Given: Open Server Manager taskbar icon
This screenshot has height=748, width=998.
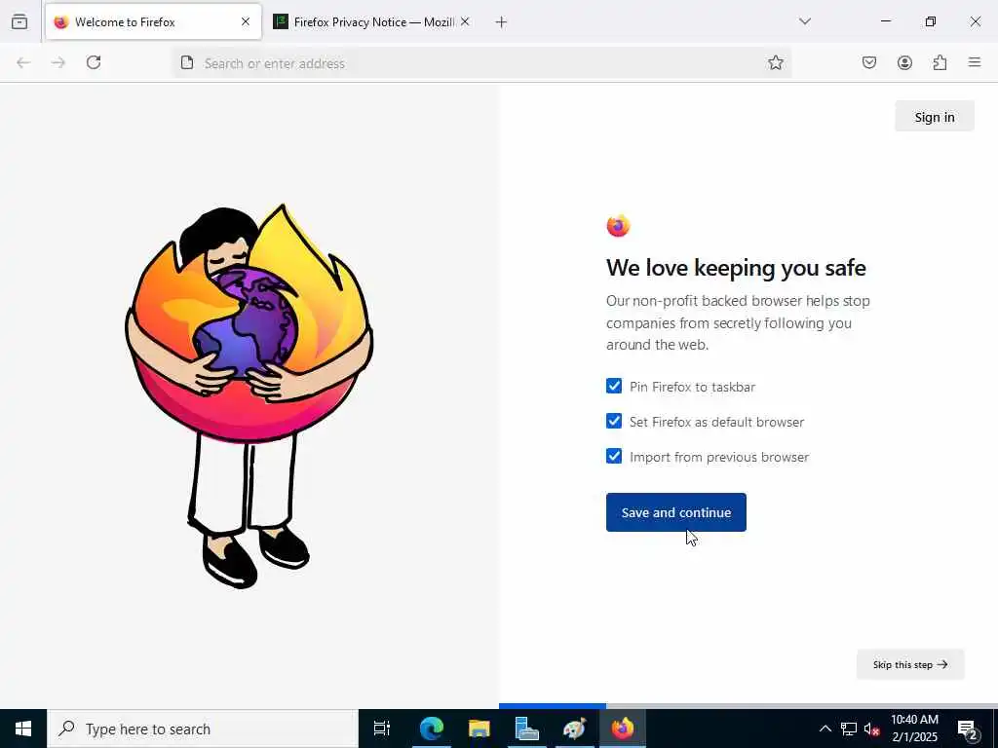Looking at the screenshot, I should click(x=527, y=729).
